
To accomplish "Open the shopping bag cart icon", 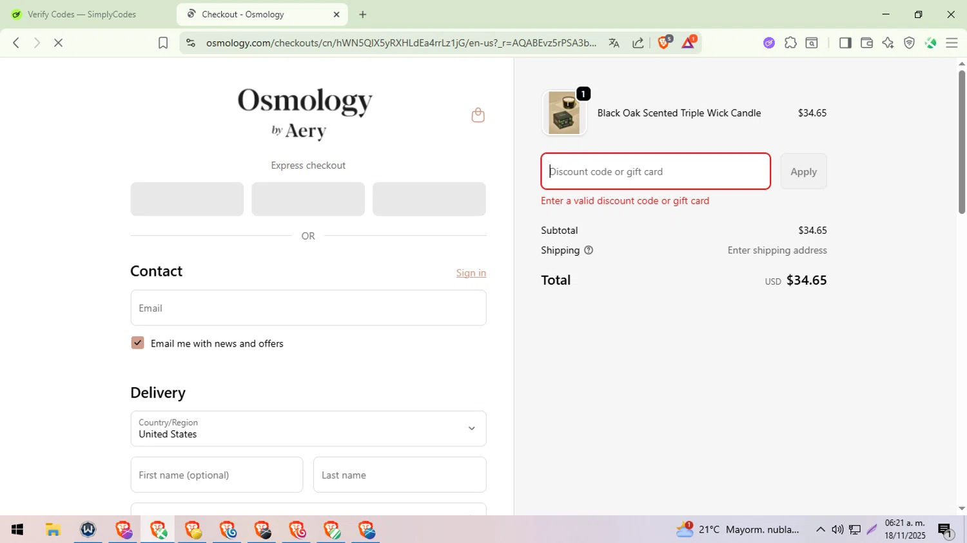I will [x=478, y=115].
